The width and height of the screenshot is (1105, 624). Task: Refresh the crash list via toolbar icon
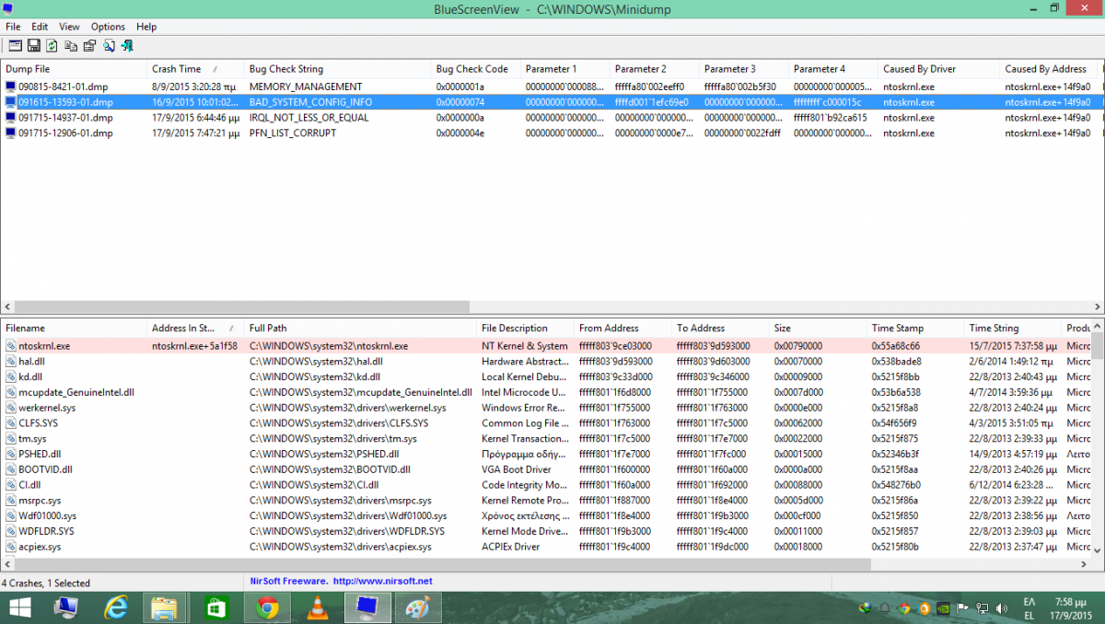point(52,45)
